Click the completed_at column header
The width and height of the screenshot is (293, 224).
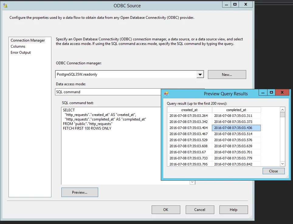pos(236,110)
